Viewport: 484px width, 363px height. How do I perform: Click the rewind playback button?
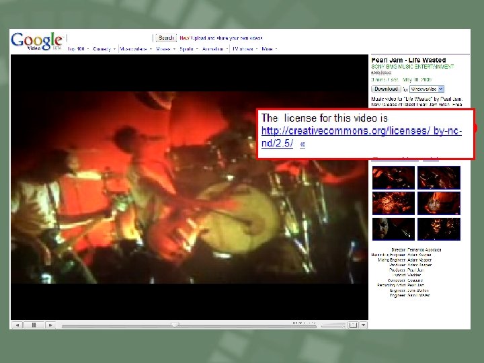click(17, 325)
